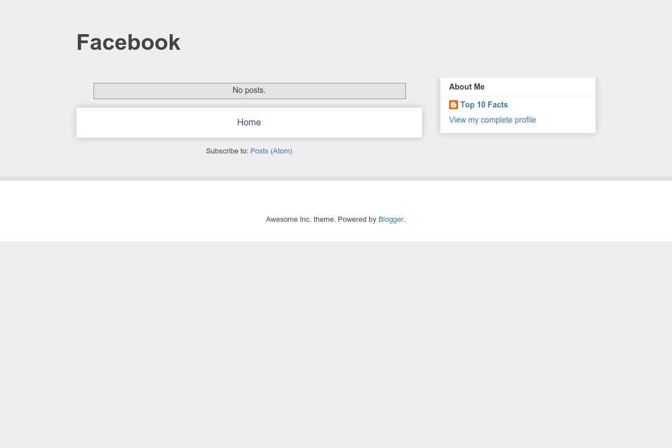Click the 'No posts.' status message

[249, 90]
